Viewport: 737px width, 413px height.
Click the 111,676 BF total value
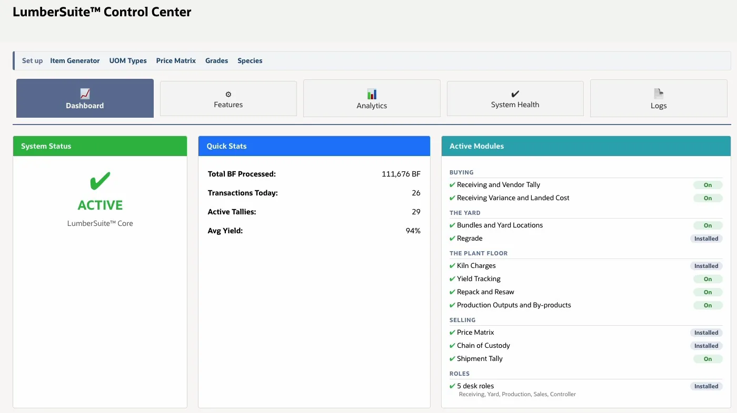(x=401, y=174)
